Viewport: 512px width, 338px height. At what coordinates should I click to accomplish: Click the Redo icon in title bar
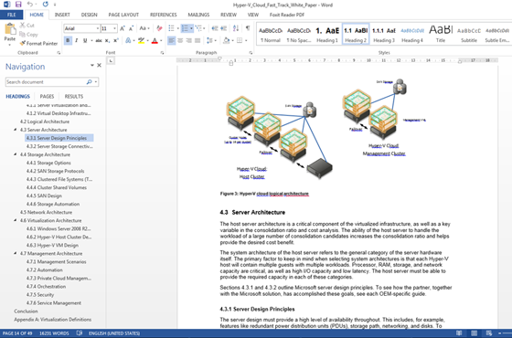(45, 5)
